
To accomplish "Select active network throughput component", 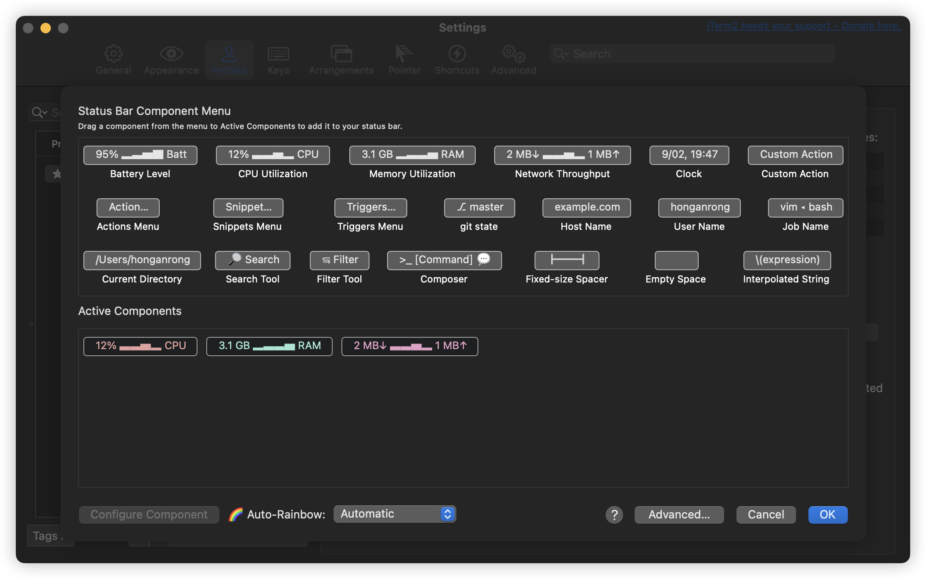I will click(409, 346).
